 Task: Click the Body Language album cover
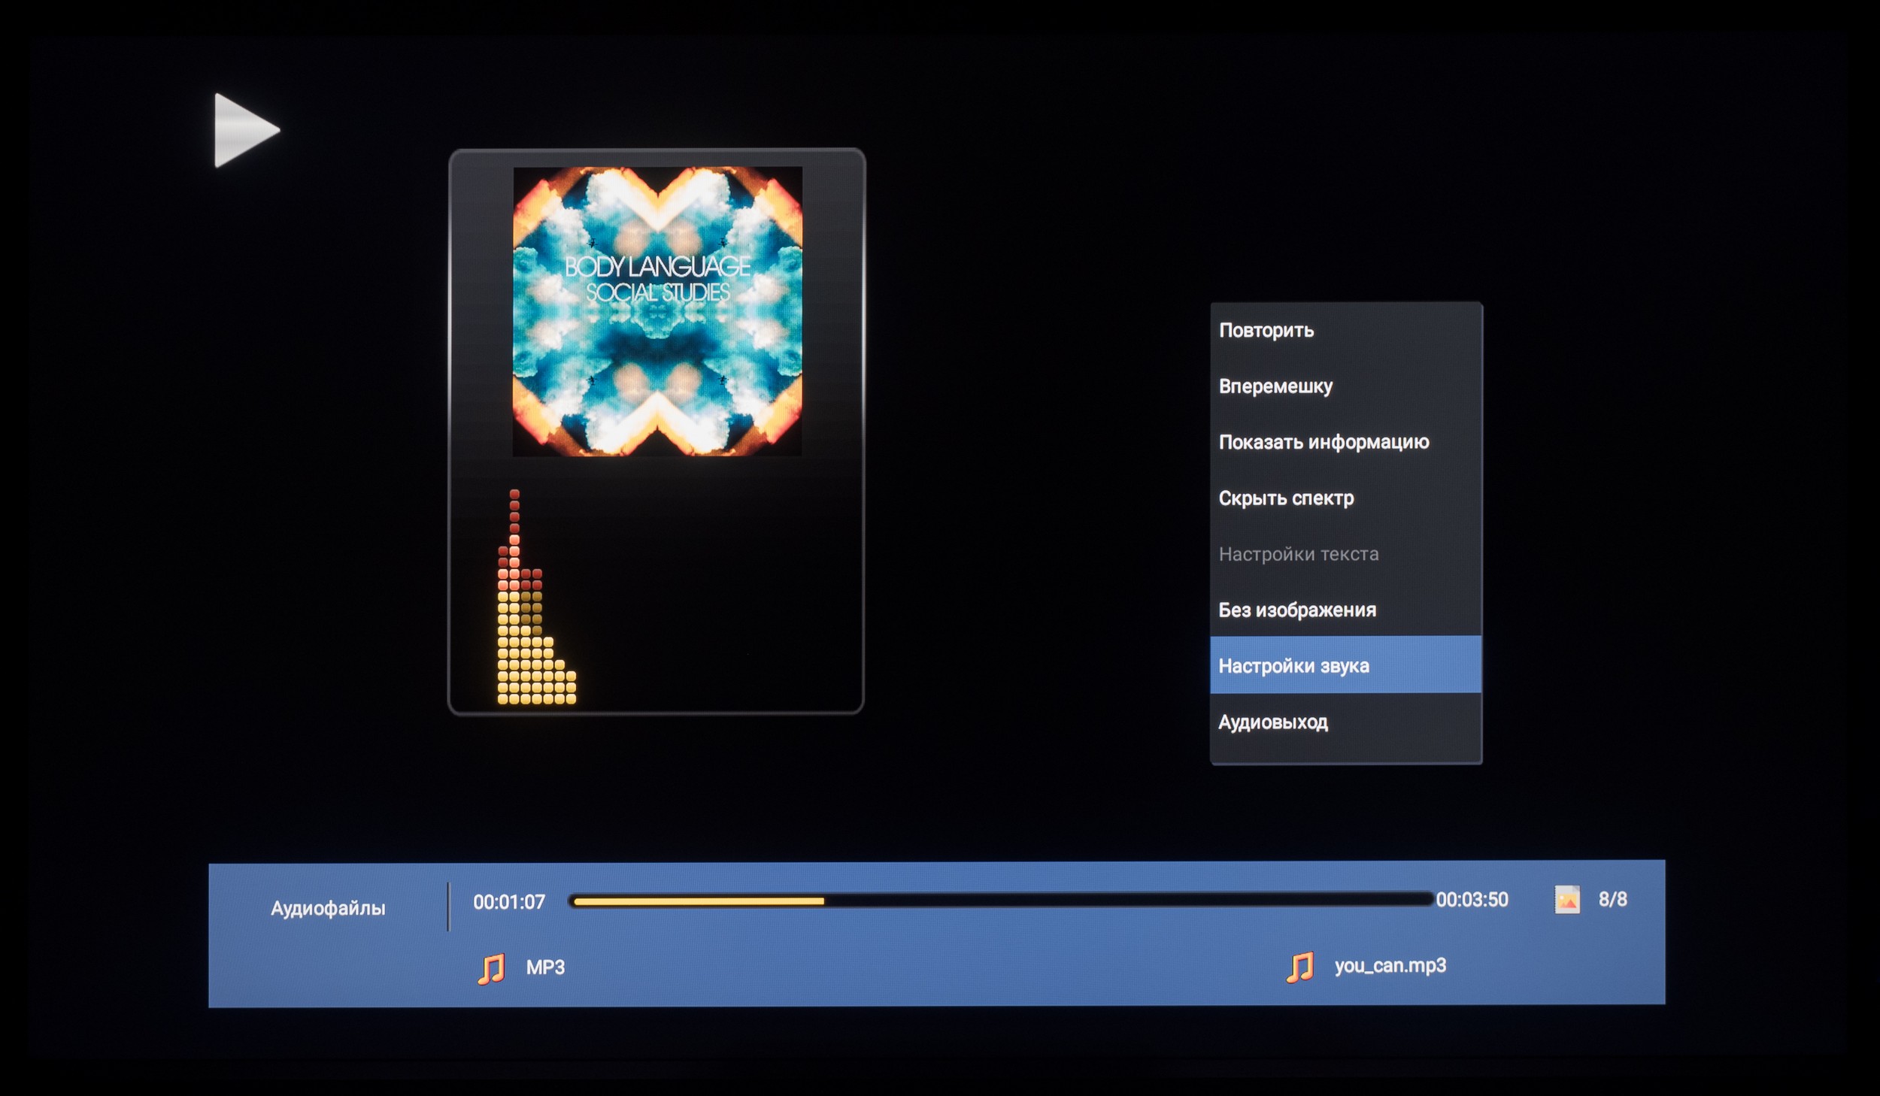coord(657,310)
